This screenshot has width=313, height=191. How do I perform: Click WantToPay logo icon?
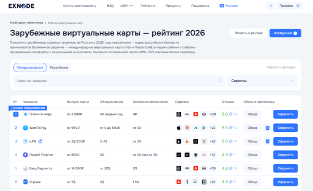(x=25, y=128)
